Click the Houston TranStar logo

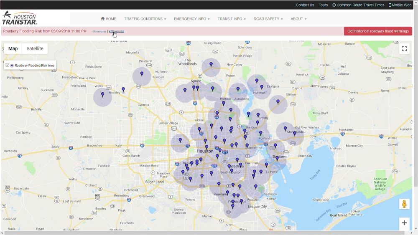pos(19,18)
